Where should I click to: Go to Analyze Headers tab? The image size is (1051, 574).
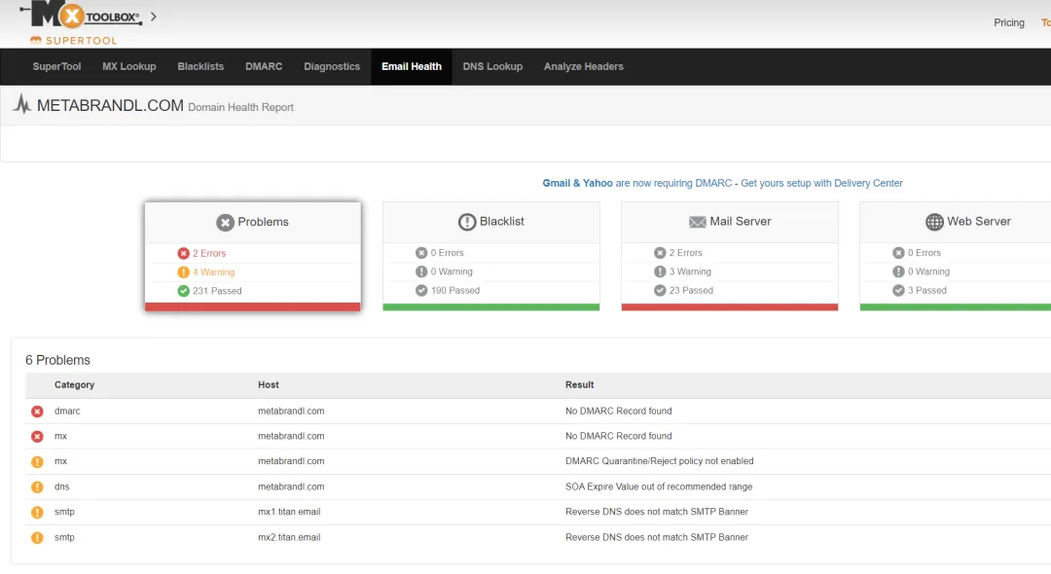(x=584, y=67)
